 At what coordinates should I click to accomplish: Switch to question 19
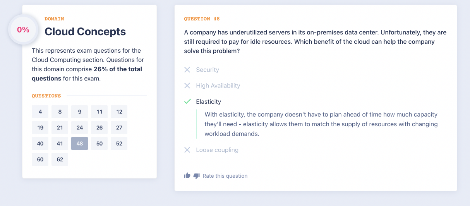[x=40, y=128]
